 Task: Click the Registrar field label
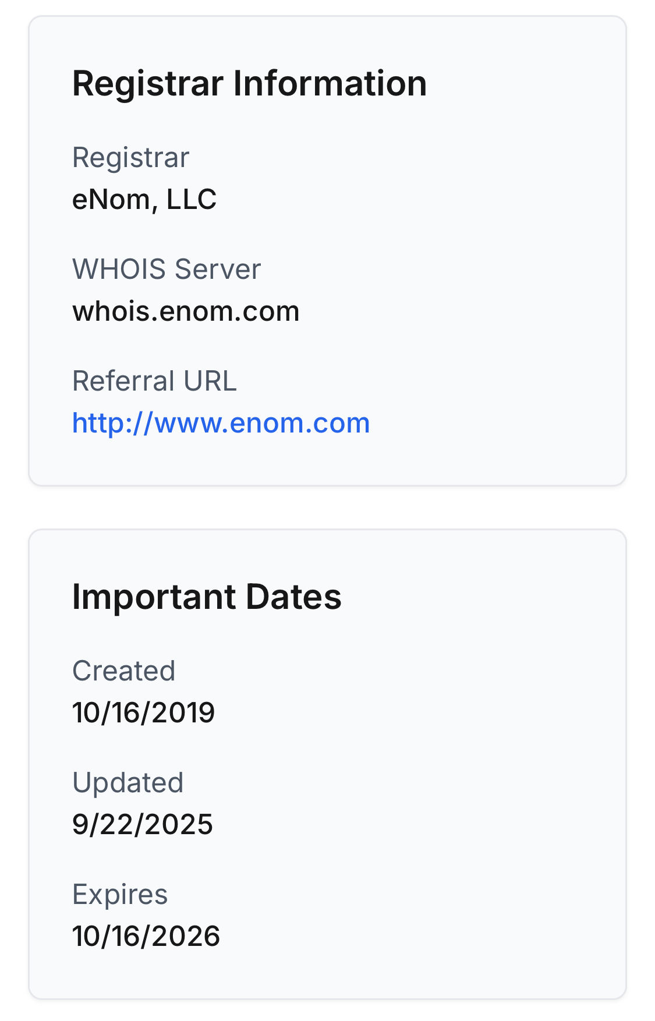(x=130, y=158)
